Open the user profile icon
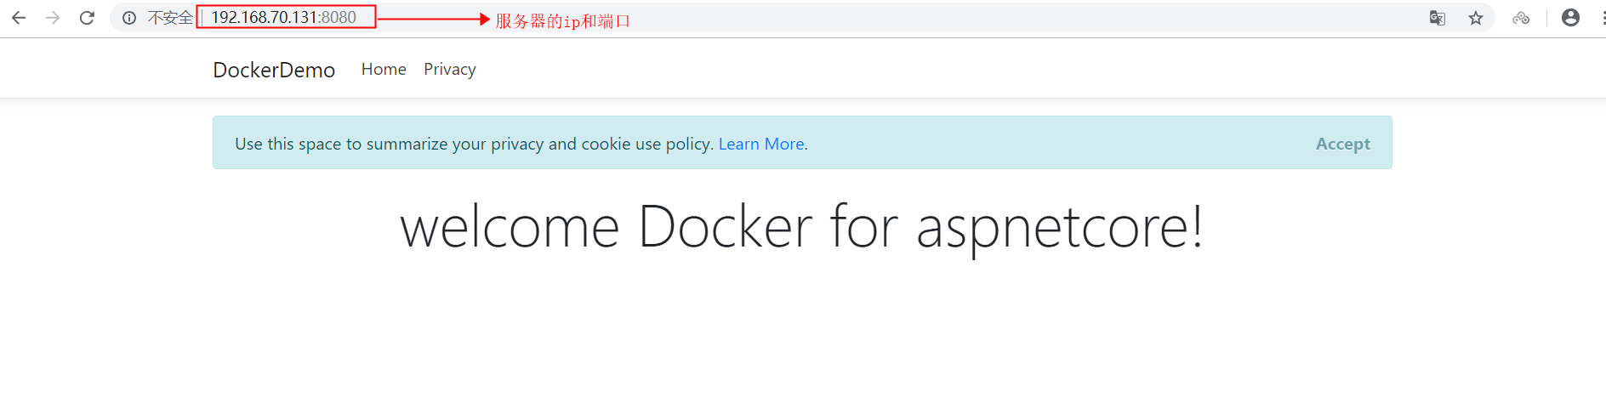1606x397 pixels. point(1570,18)
